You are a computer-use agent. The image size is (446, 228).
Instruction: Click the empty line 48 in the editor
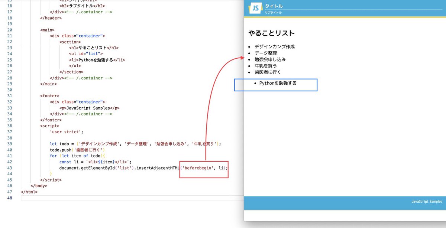(x=132, y=198)
